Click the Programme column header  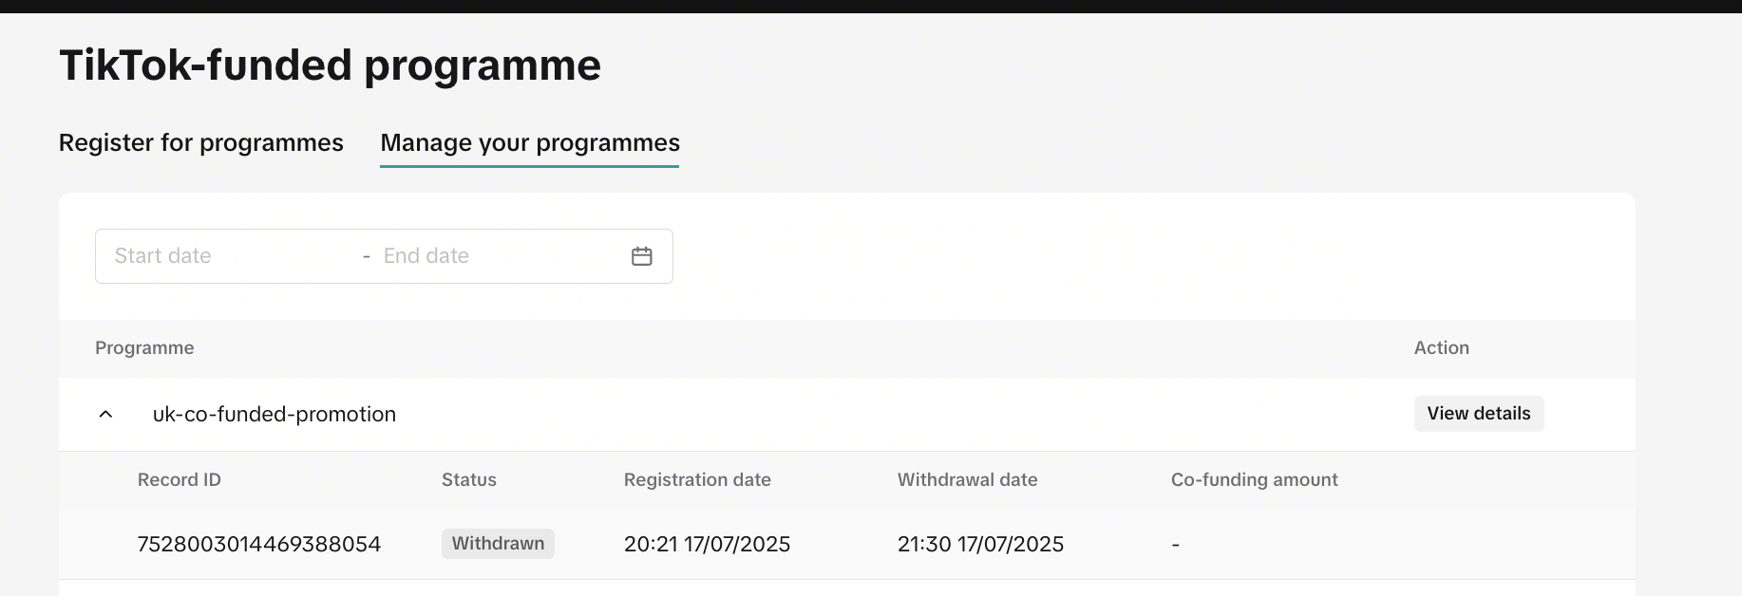(x=144, y=348)
